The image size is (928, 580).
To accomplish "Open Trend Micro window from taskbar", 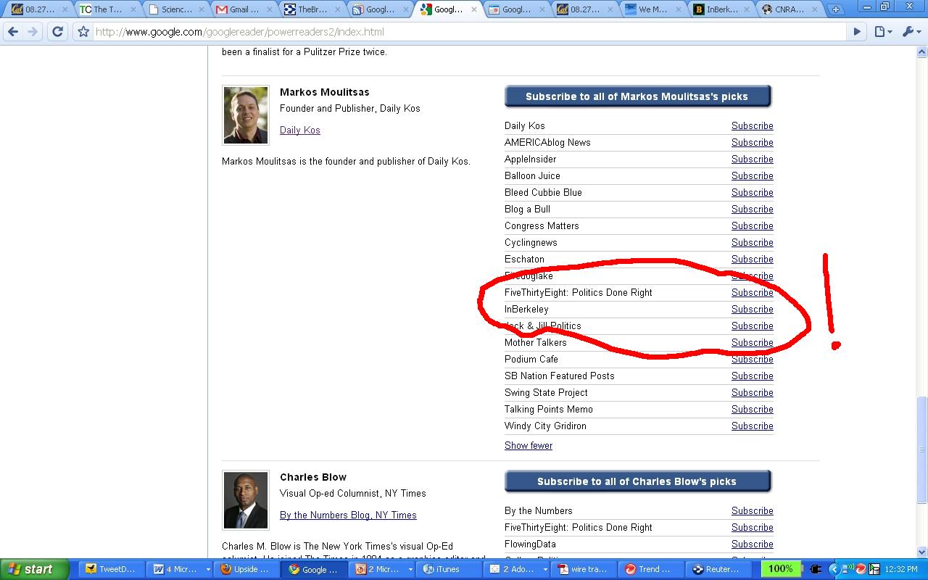I will coord(652,569).
